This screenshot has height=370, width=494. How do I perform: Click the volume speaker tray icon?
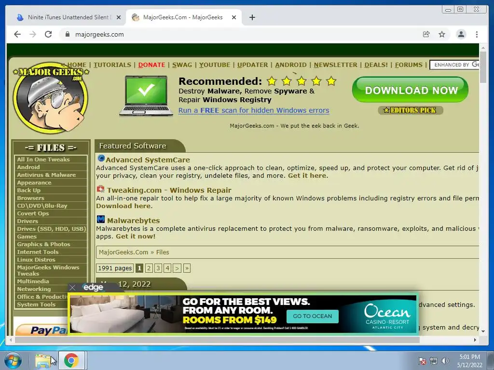pyautogui.click(x=445, y=361)
